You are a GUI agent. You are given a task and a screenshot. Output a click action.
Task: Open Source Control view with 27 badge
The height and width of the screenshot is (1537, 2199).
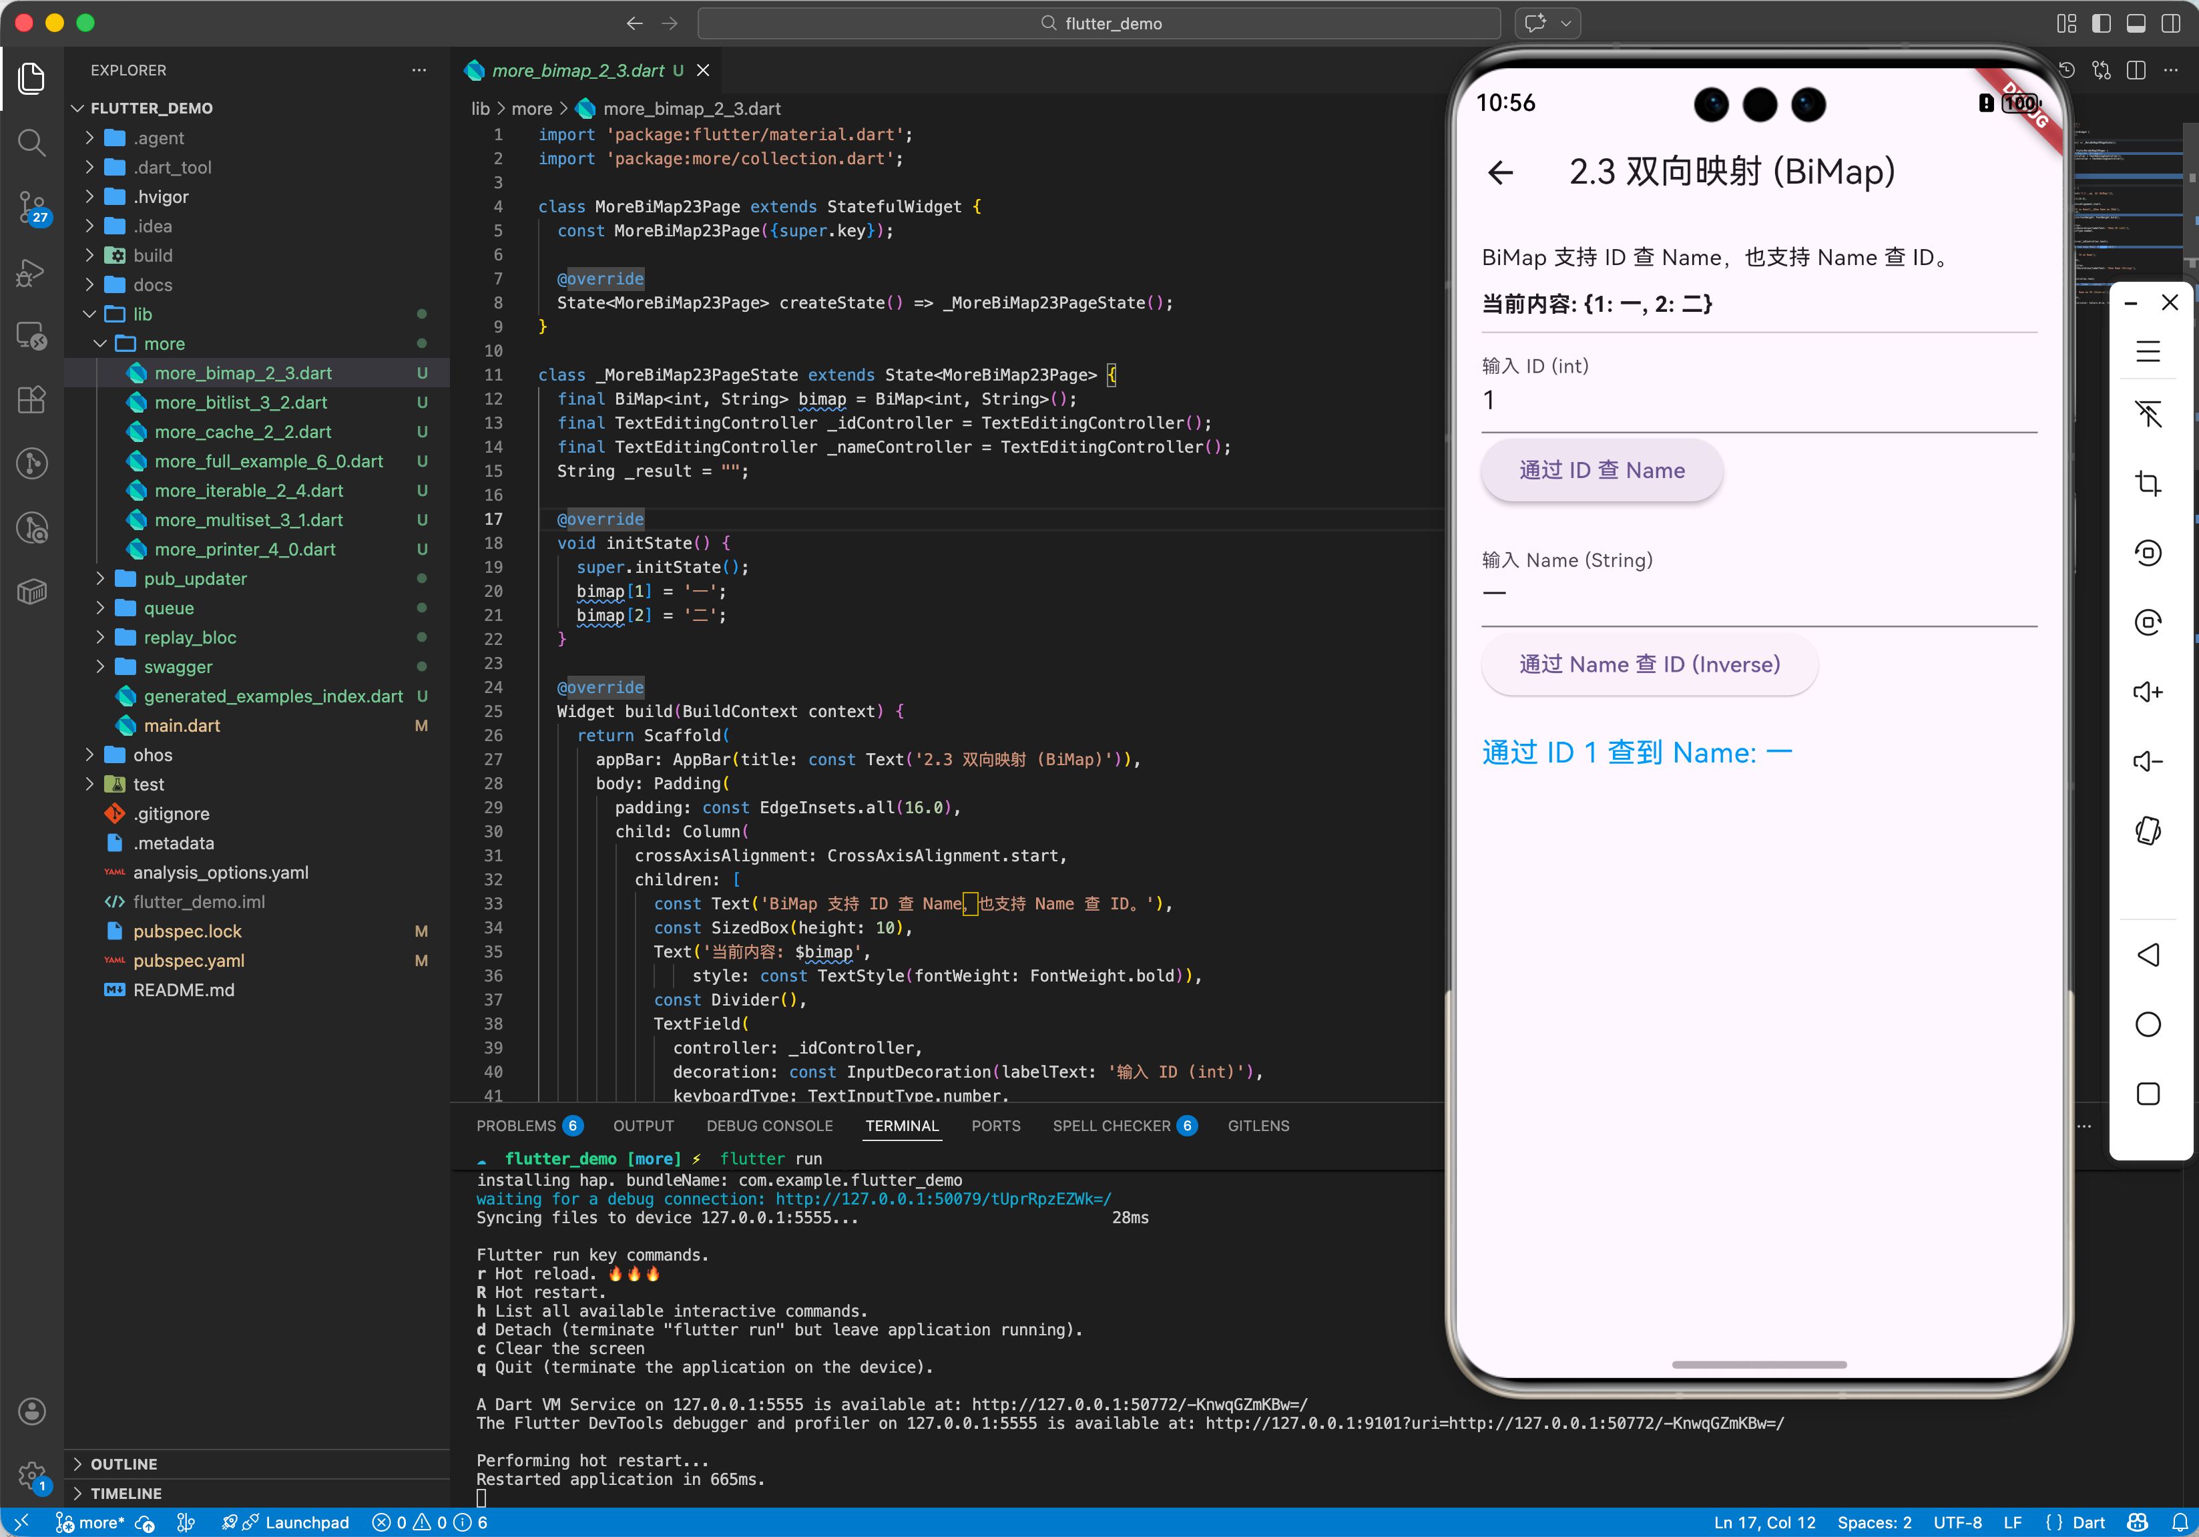coord(31,206)
